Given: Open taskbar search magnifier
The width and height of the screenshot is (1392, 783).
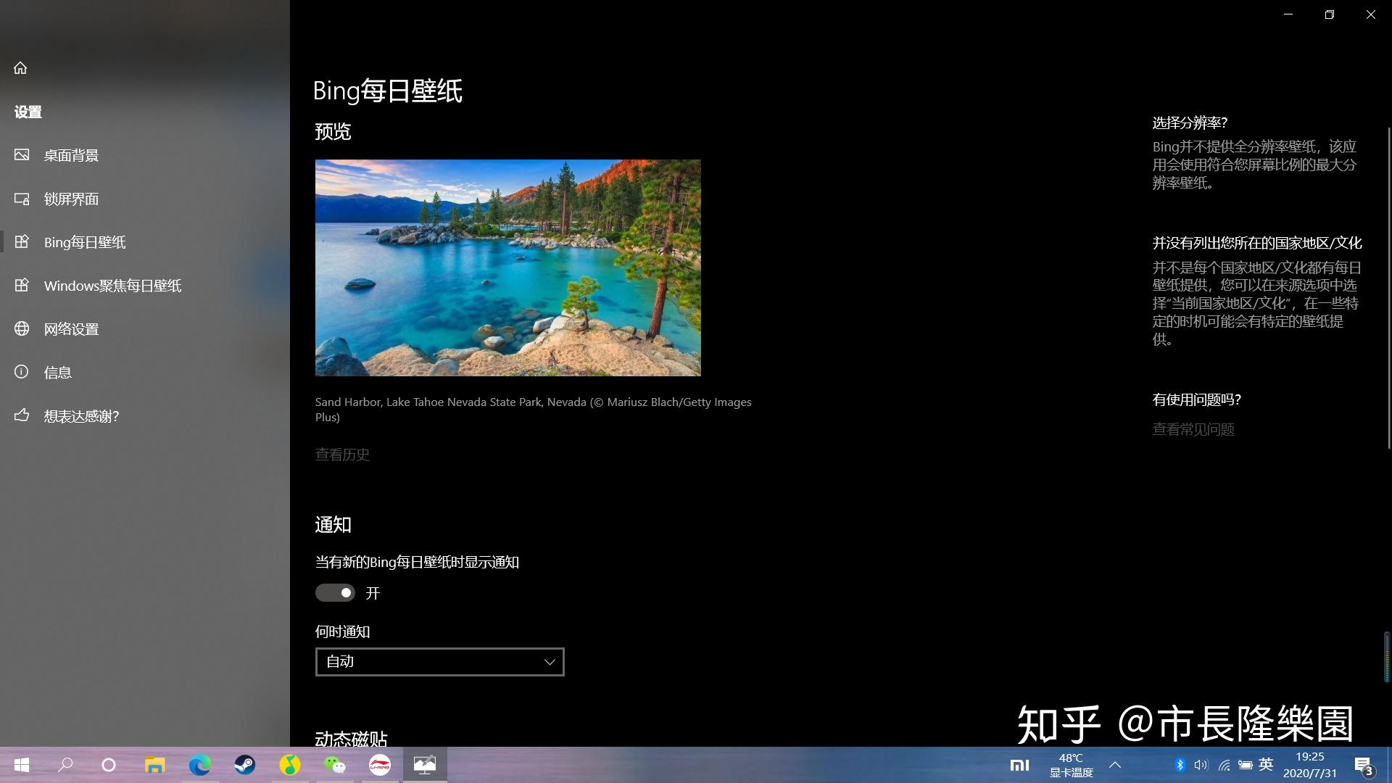Looking at the screenshot, I should [x=65, y=765].
